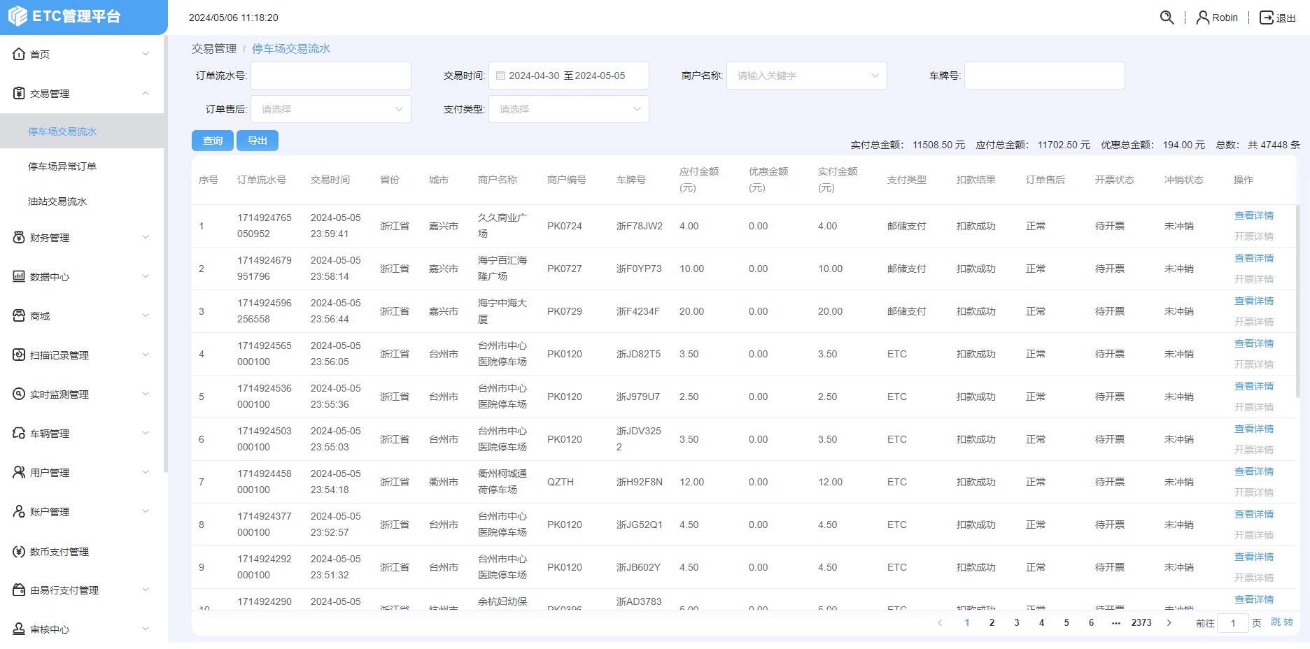Expand the 用户管理 menu chevron

pos(146,472)
